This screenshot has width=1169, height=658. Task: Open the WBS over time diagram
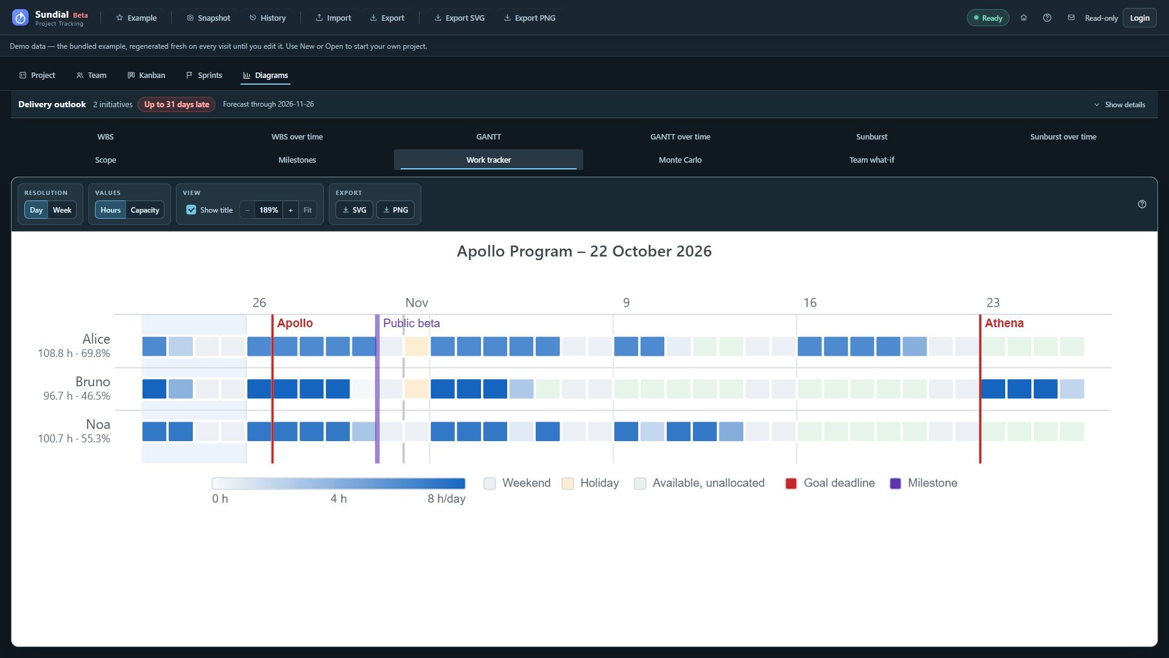pos(297,136)
